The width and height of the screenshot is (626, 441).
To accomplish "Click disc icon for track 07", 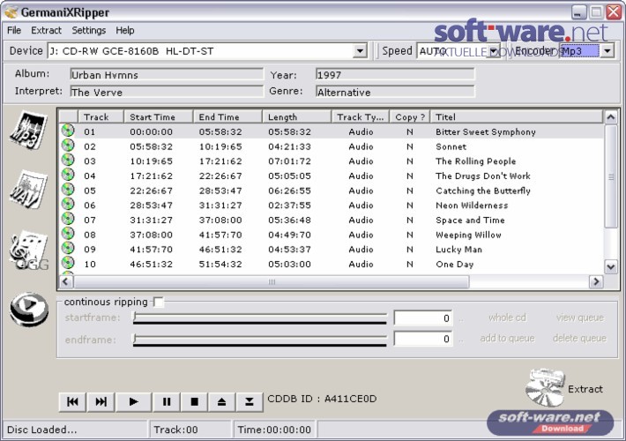I will click(68, 219).
